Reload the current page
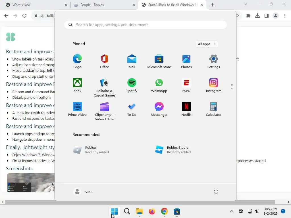This screenshot has width=291, height=218. 24,16
